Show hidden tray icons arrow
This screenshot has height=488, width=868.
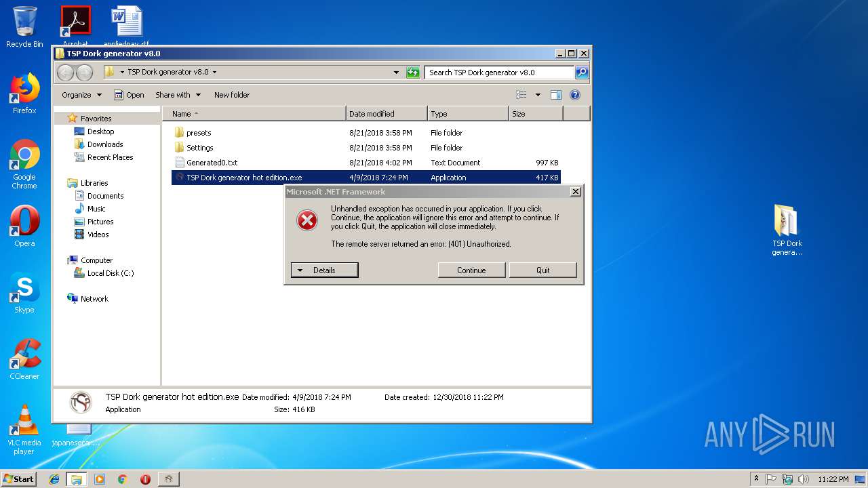[x=756, y=479]
